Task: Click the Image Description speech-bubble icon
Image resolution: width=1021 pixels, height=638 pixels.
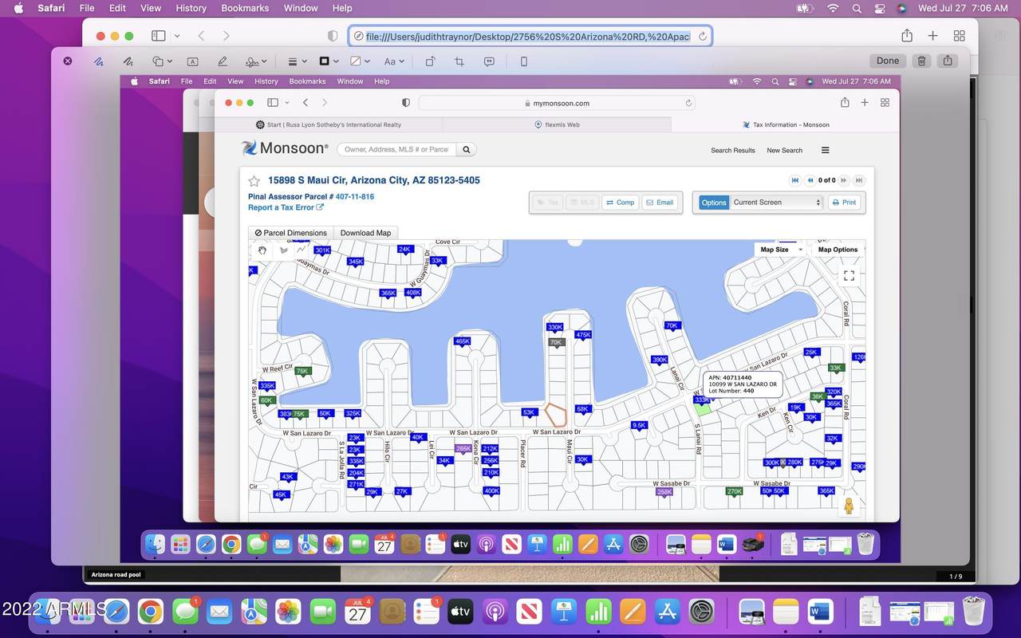Action: pyautogui.click(x=489, y=61)
